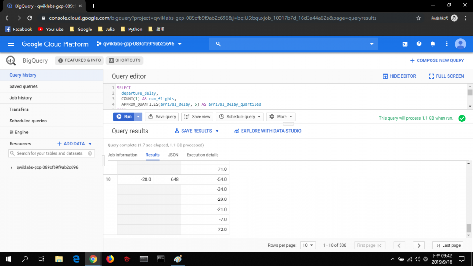Open File Explorer from taskbar

point(59,259)
